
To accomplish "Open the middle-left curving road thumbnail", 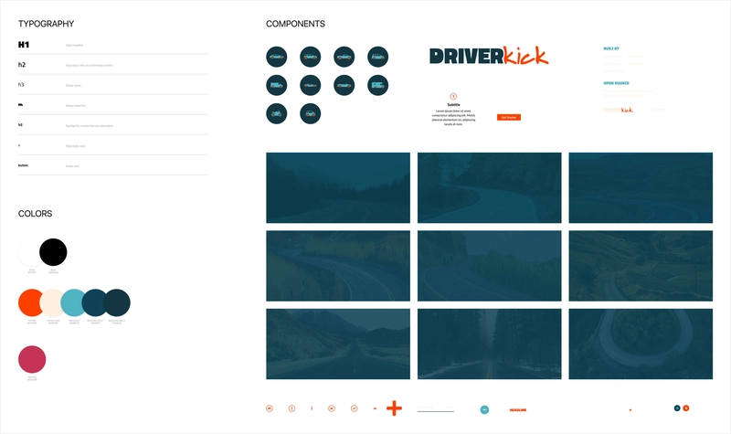I will click(x=338, y=266).
